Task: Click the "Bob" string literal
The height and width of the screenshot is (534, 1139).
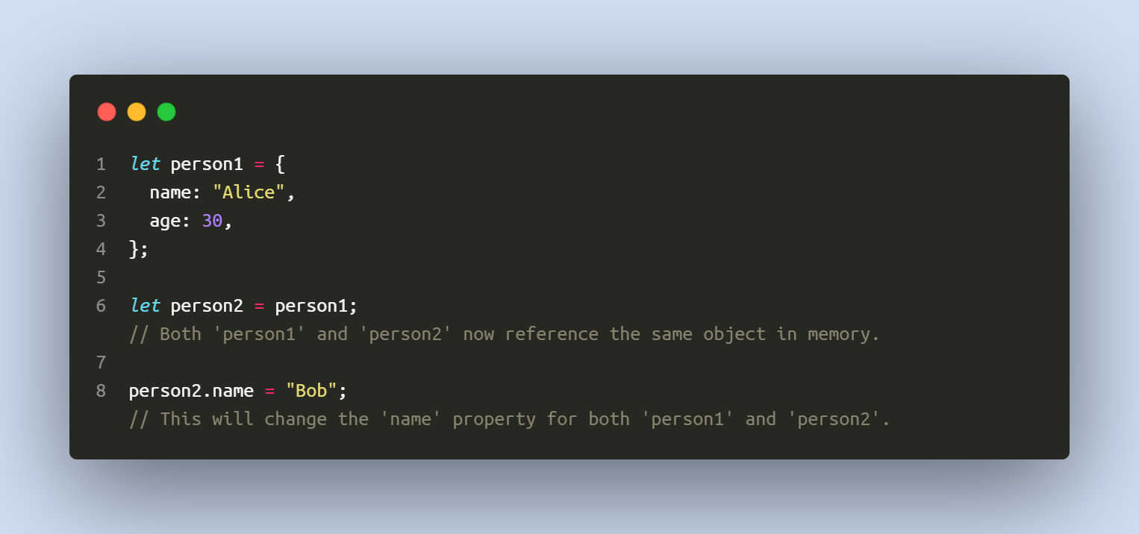Action: [311, 391]
